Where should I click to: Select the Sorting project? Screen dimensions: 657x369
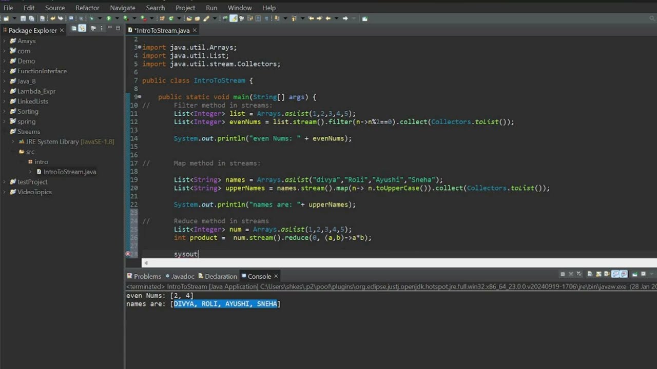tap(28, 111)
